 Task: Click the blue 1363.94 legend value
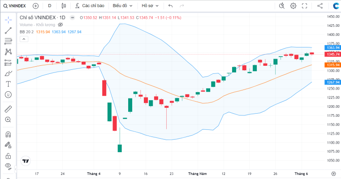(59, 32)
